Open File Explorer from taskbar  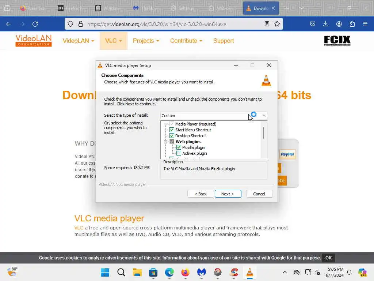click(x=137, y=272)
